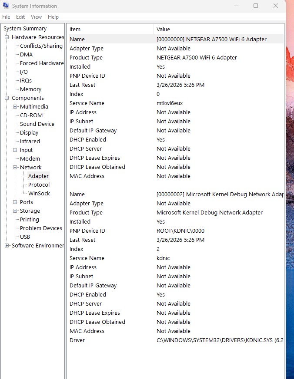Expand the Software Environment node
294x379 pixels.
pyautogui.click(x=7, y=246)
